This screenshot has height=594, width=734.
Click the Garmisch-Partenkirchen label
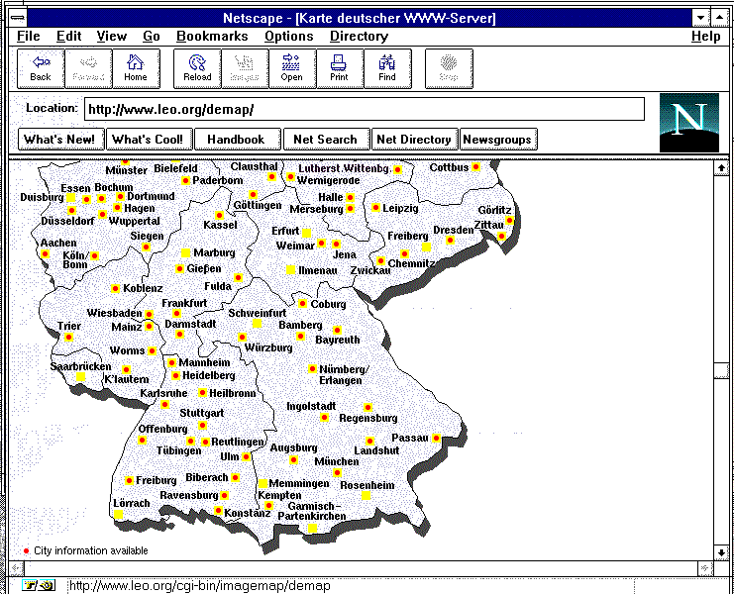pos(312,511)
